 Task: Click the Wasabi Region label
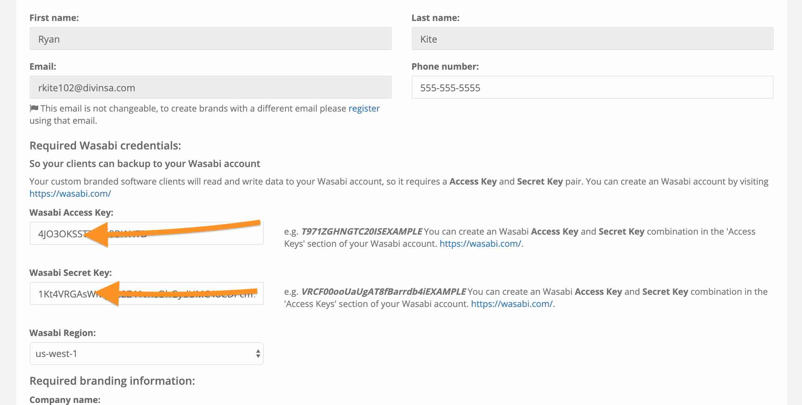(x=63, y=333)
